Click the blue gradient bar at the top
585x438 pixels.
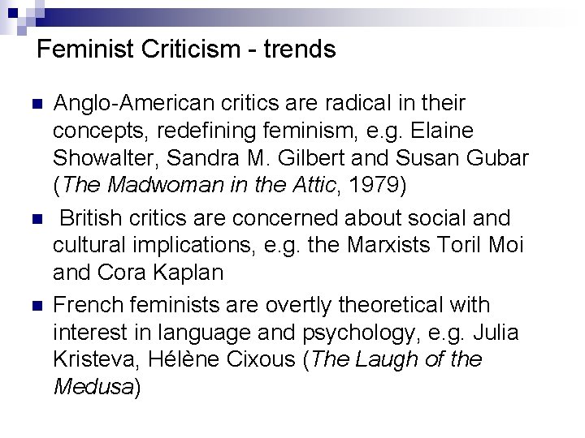coord(298,18)
